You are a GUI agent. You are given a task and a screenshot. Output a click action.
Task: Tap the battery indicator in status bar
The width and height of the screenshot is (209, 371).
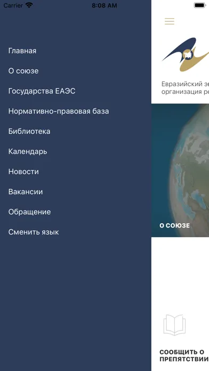(200, 5)
